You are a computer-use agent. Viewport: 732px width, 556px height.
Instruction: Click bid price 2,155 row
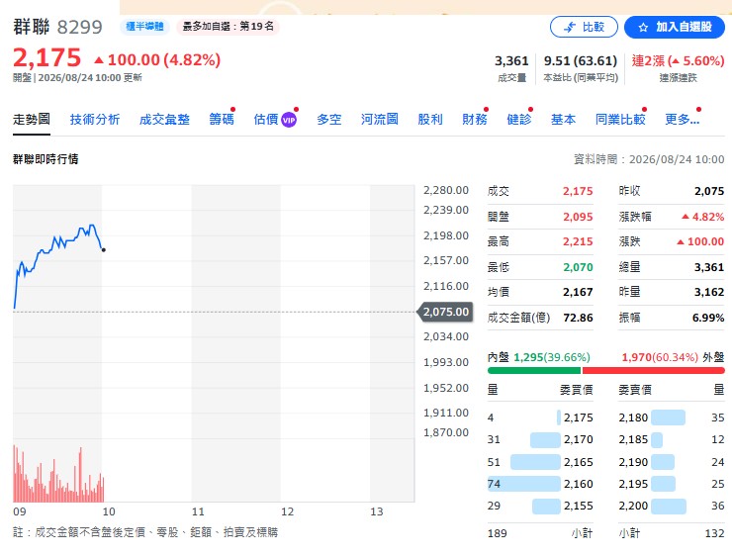540,507
